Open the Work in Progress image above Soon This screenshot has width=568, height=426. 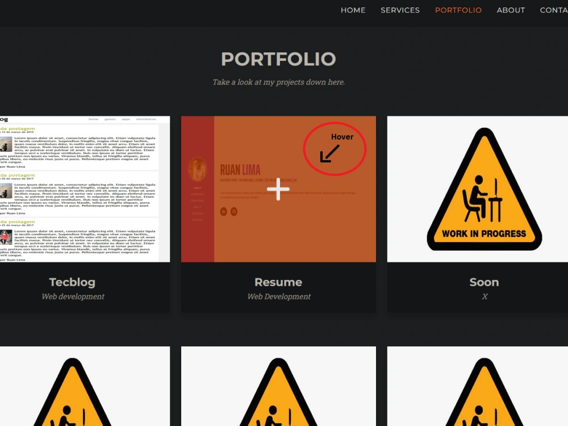click(x=478, y=189)
